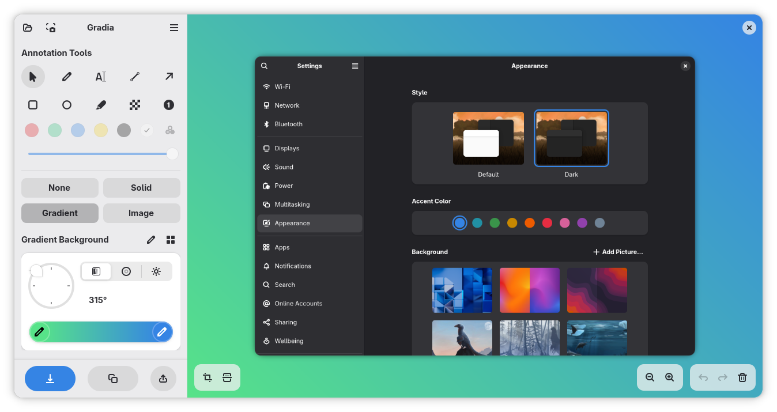Take a new screenshot from header
This screenshot has height=412, width=777.
51,28
